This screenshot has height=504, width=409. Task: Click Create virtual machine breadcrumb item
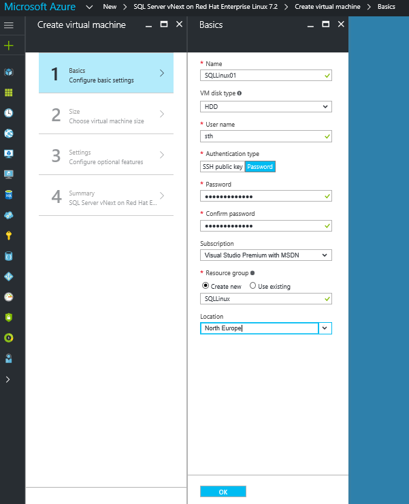tap(327, 7)
